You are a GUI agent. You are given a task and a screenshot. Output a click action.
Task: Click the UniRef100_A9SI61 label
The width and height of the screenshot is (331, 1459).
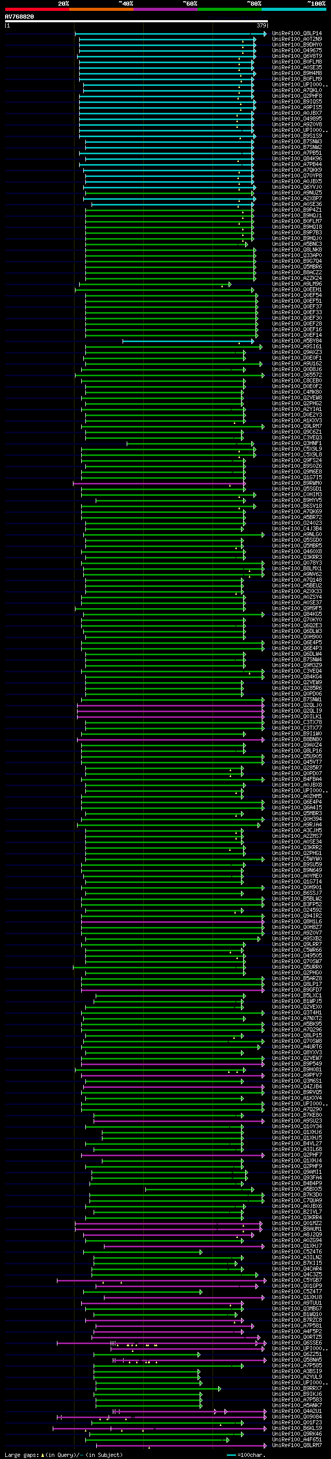click(x=297, y=347)
